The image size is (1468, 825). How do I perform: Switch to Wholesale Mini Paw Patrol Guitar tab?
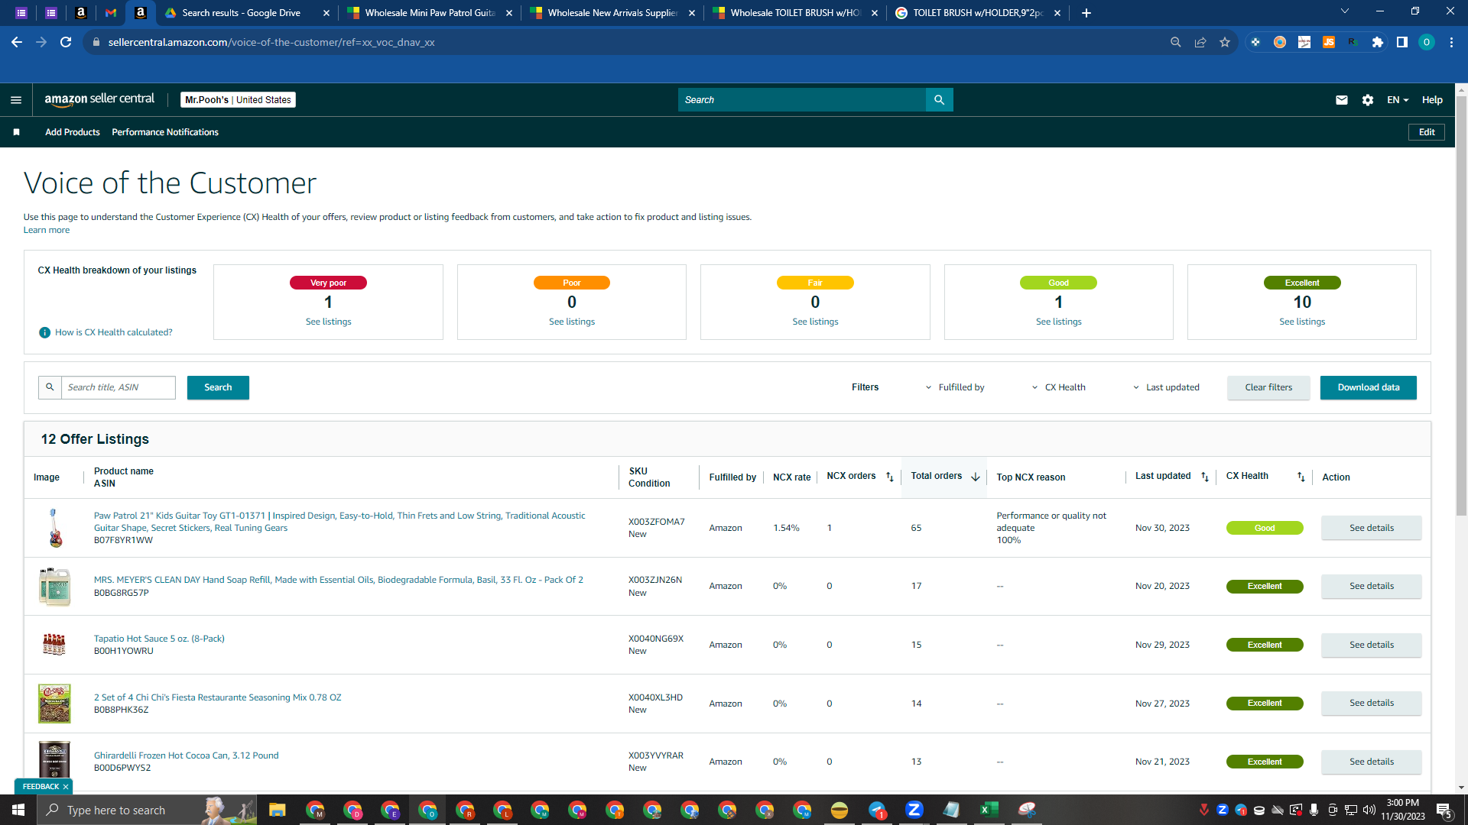429,13
